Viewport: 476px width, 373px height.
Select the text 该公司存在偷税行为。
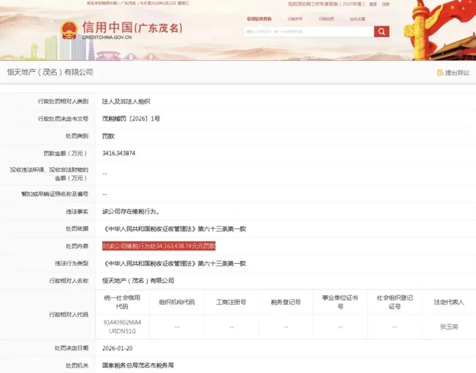click(131, 211)
